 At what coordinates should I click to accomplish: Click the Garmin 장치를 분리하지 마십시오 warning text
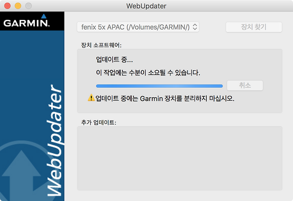click(165, 98)
